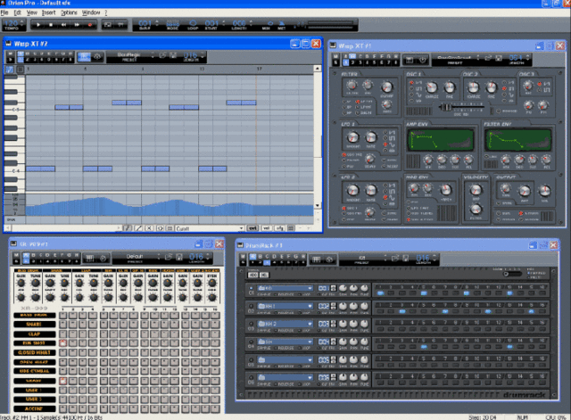Click the ctrl button below piano roll
This screenshot has height=420, width=571.
click(x=252, y=228)
